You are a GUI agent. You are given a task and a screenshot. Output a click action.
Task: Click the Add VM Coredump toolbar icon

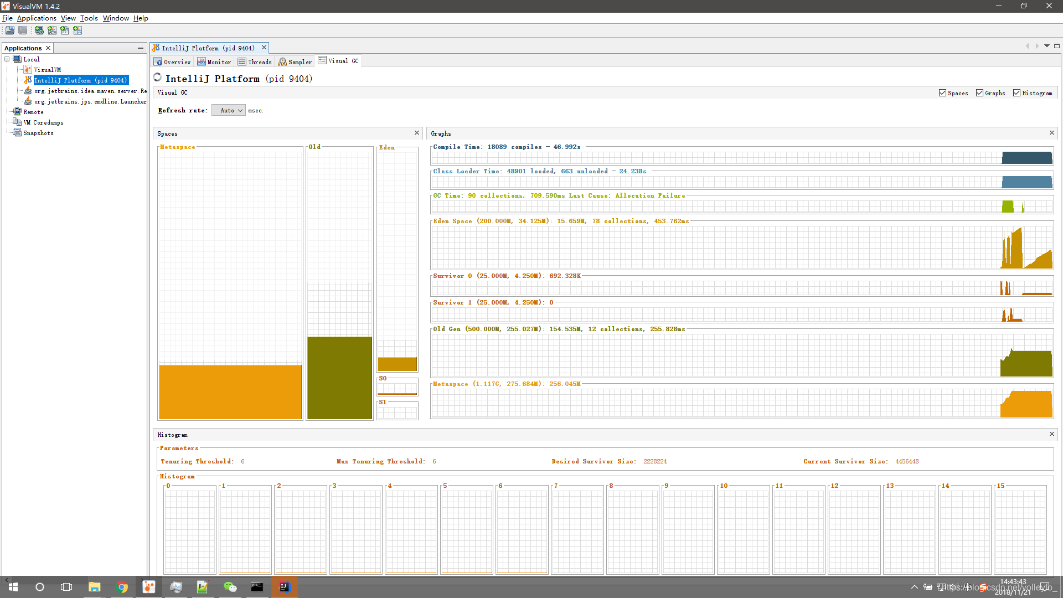(x=65, y=30)
